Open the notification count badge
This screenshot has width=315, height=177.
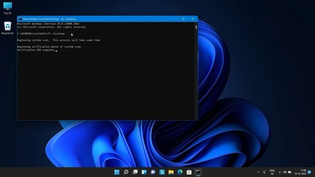click(x=310, y=172)
